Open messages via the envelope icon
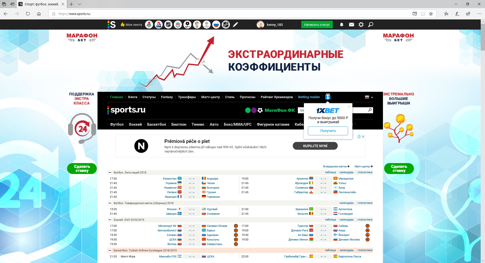Viewport: 485px width, 263px height. (x=351, y=25)
